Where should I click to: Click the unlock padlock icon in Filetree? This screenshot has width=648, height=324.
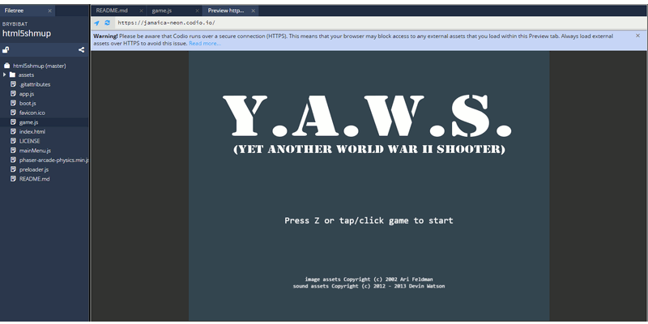point(6,50)
